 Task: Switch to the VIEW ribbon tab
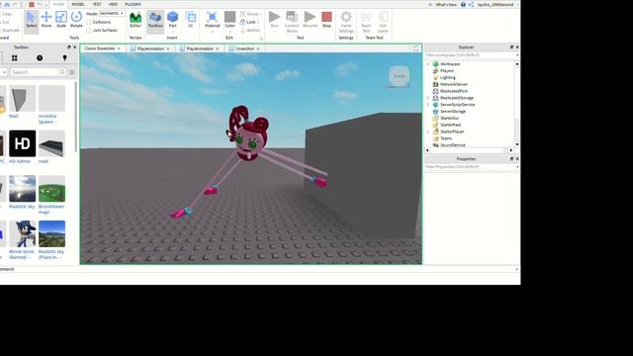(113, 4)
